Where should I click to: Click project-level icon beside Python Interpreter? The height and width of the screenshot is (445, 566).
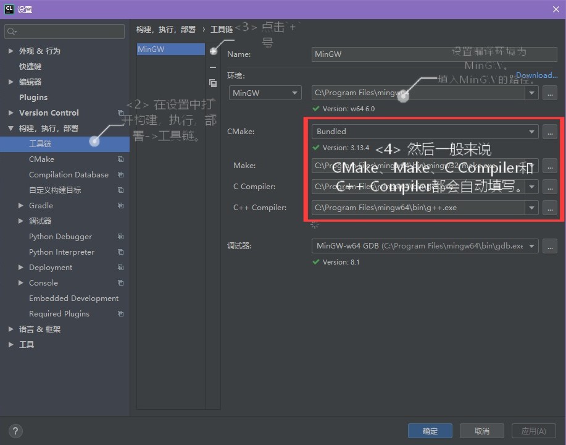[x=120, y=252]
